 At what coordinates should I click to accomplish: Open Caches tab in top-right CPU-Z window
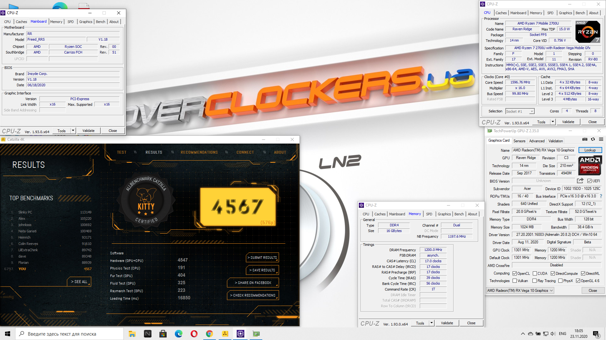(501, 13)
